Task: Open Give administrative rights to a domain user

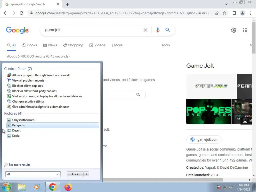Action: click(40, 106)
